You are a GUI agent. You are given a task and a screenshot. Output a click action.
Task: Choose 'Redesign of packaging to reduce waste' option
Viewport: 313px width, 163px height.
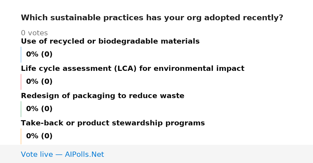tap(103, 96)
